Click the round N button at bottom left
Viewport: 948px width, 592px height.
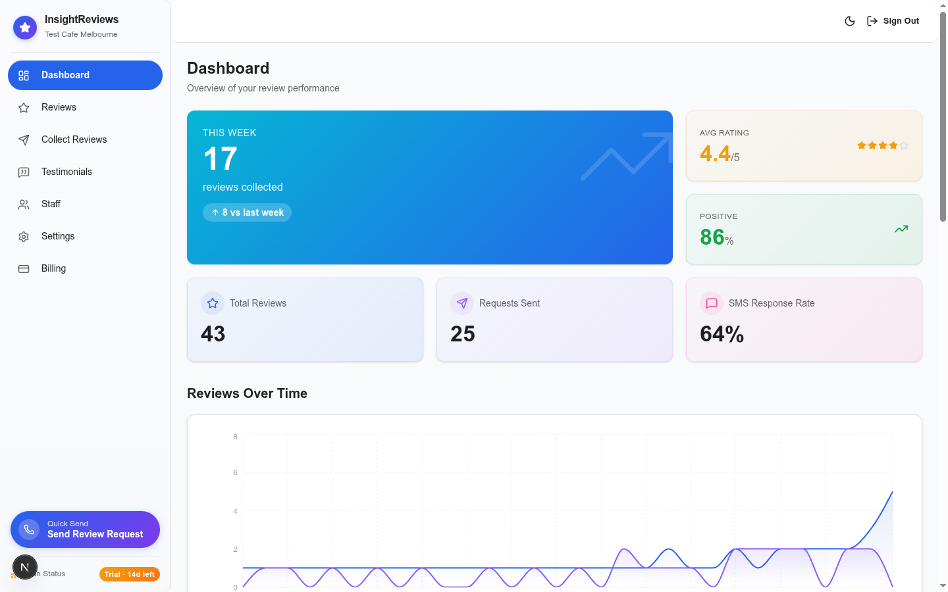(x=25, y=567)
